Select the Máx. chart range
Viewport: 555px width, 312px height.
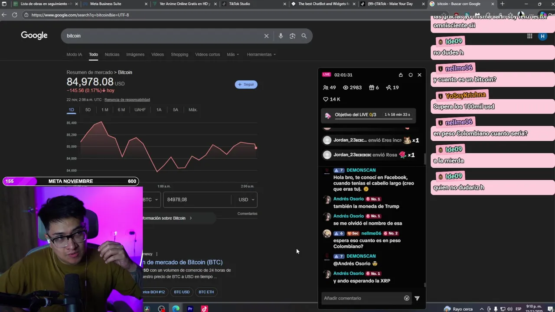pyautogui.click(x=193, y=110)
